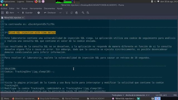Open the Menú button in bottom taskbar

click(x=5, y=99)
